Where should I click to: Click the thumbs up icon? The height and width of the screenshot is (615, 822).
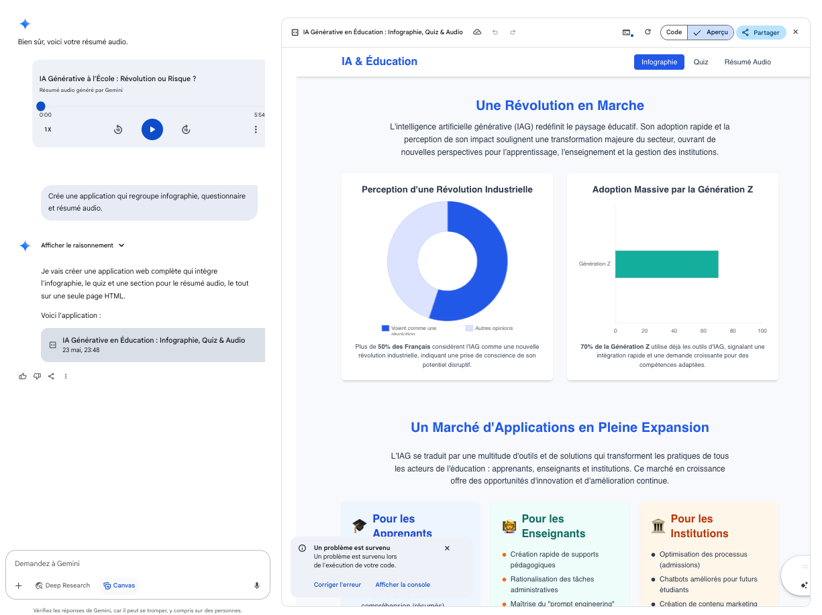(x=23, y=376)
